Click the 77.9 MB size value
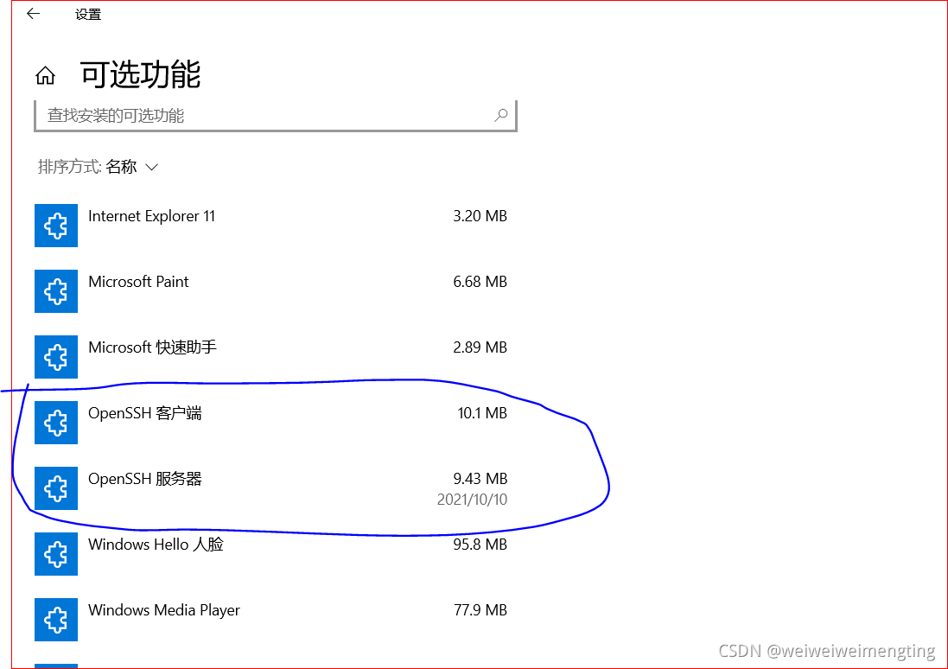Viewport: 948px width, 669px height. (x=480, y=609)
